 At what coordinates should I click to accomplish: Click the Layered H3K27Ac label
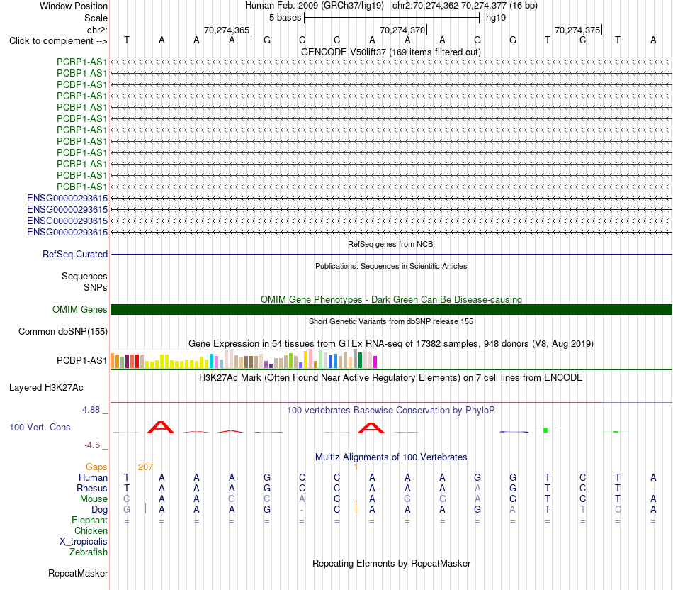(x=46, y=388)
